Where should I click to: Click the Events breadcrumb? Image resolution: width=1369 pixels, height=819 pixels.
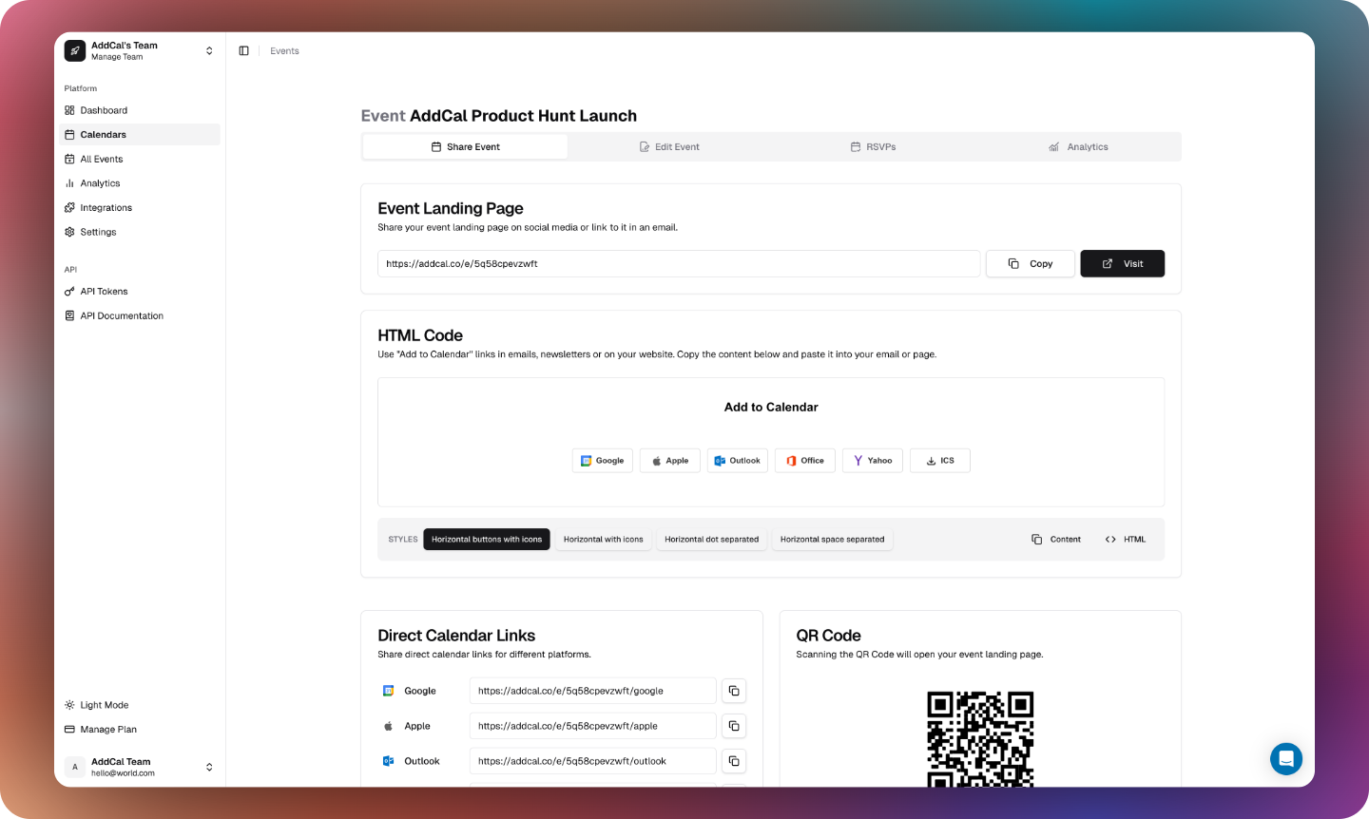pos(284,51)
